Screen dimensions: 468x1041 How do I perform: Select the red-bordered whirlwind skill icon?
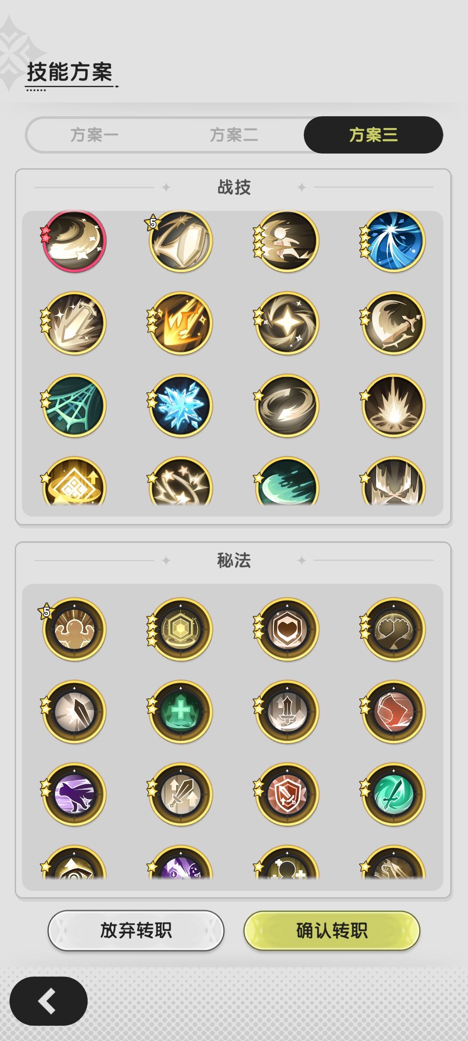click(x=74, y=241)
